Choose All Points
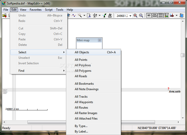187x135 pixels. 93,60
